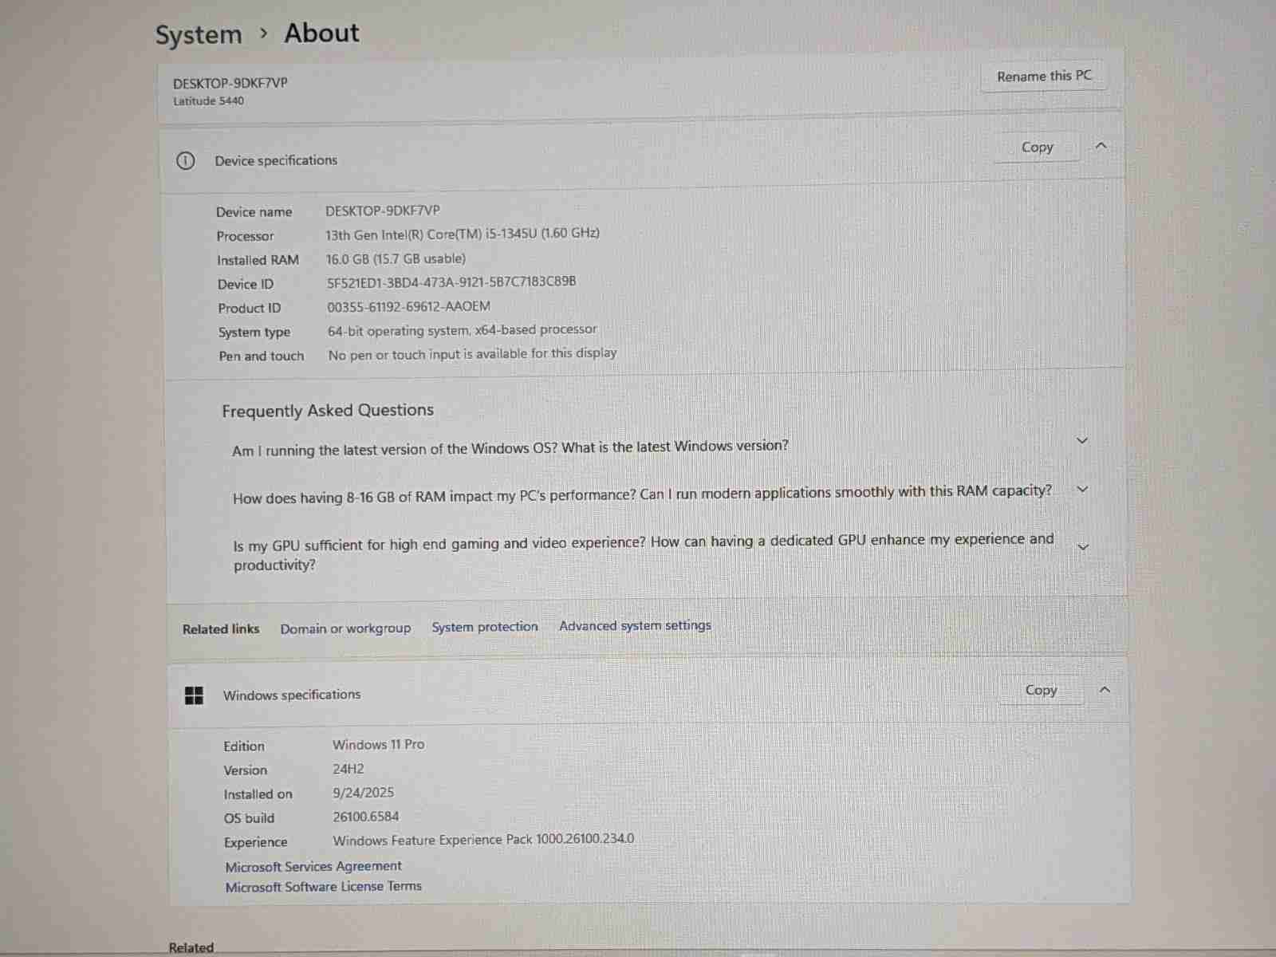Copy the Windows specifications
The width and height of the screenshot is (1276, 957).
pos(1041,691)
